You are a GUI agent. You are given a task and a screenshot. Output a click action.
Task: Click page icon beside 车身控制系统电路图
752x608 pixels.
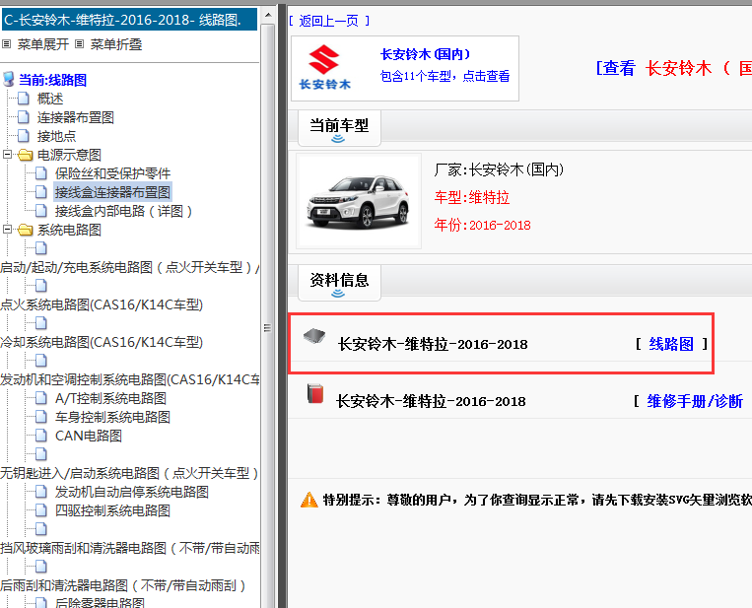click(41, 417)
